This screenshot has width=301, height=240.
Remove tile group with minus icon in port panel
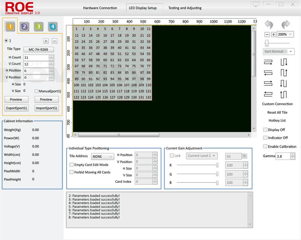pos(55,41)
